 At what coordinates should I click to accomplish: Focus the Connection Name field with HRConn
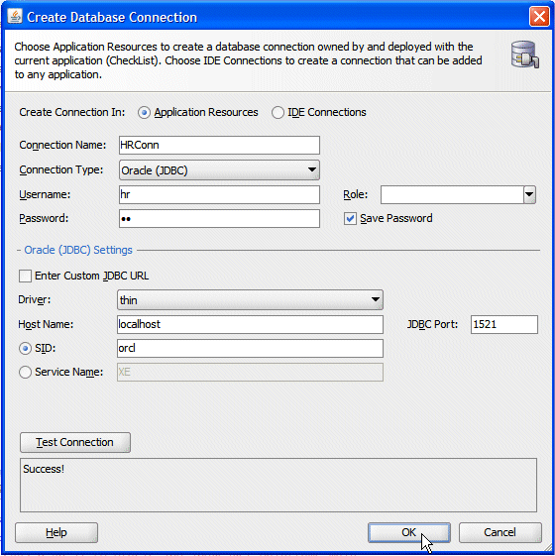tap(219, 145)
